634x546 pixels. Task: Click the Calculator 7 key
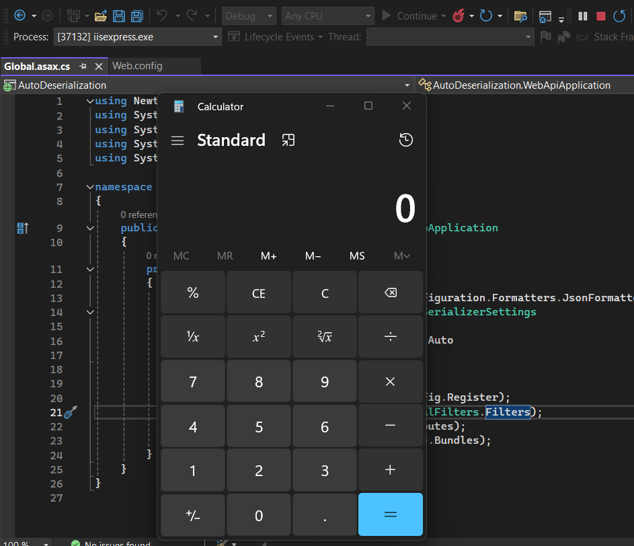[x=193, y=381]
